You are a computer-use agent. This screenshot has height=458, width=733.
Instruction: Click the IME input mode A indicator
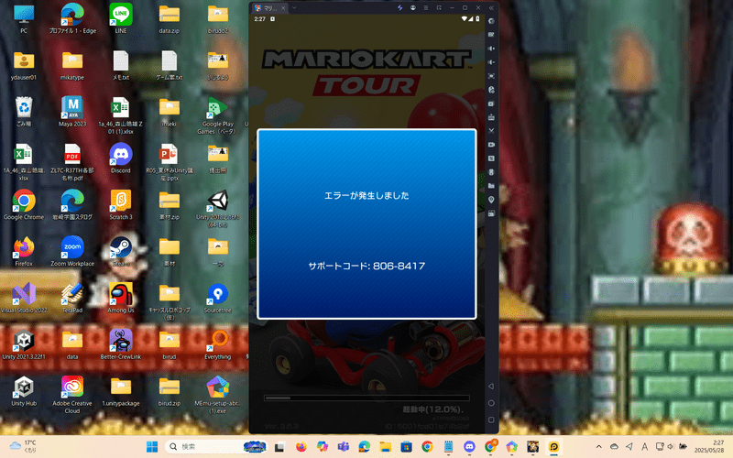(644, 447)
